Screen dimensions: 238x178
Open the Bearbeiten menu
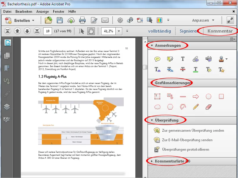24,12
